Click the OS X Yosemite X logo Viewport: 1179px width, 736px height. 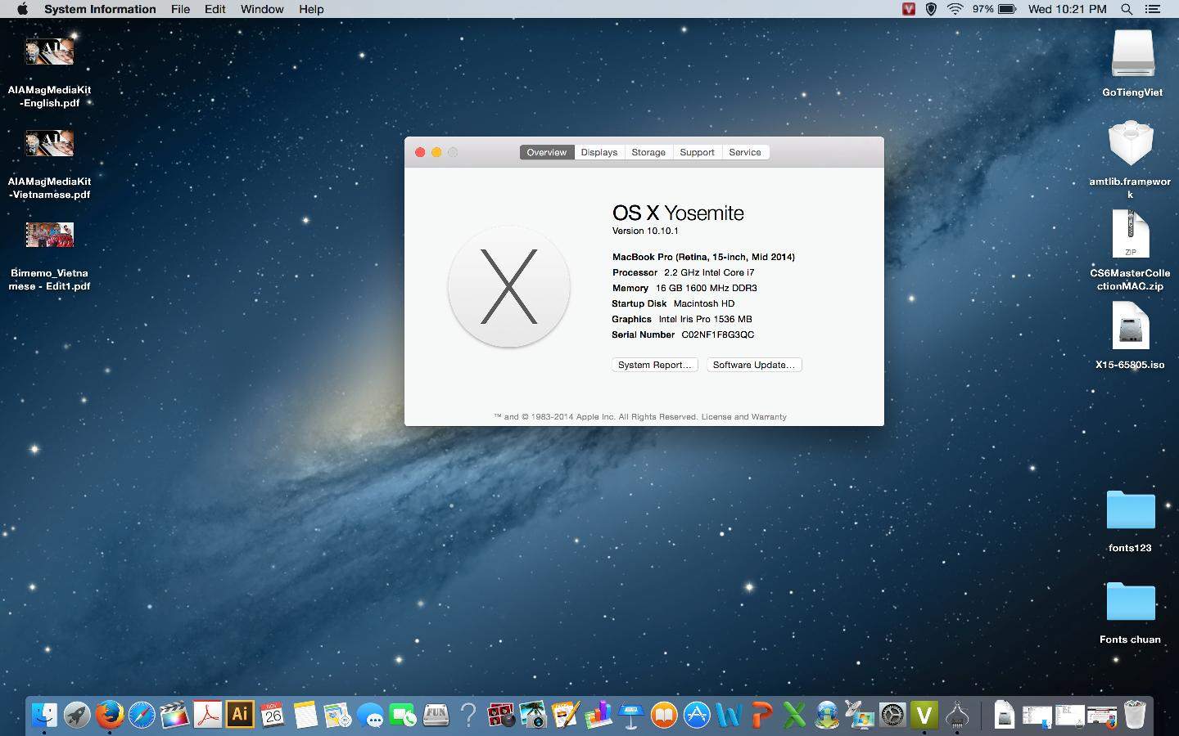pyautogui.click(x=508, y=287)
